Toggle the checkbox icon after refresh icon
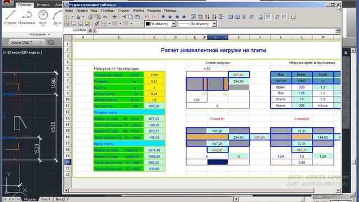 click(284, 17)
